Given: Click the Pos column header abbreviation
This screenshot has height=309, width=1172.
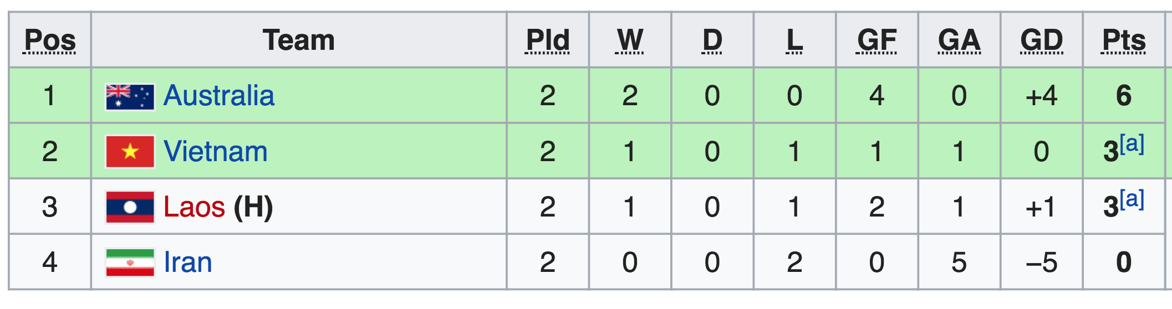Looking at the screenshot, I should [50, 40].
